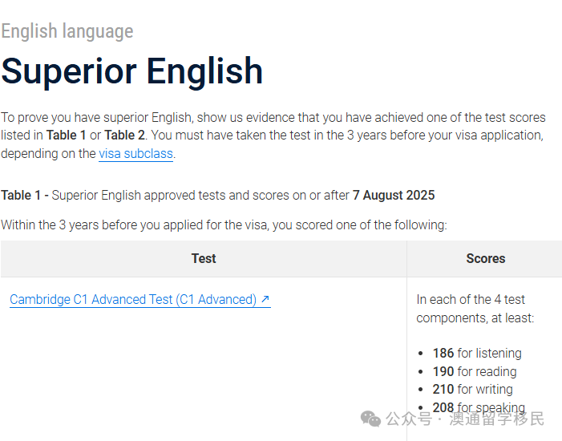
Task: Click the WeChat logo watermark icon
Action: click(370, 419)
